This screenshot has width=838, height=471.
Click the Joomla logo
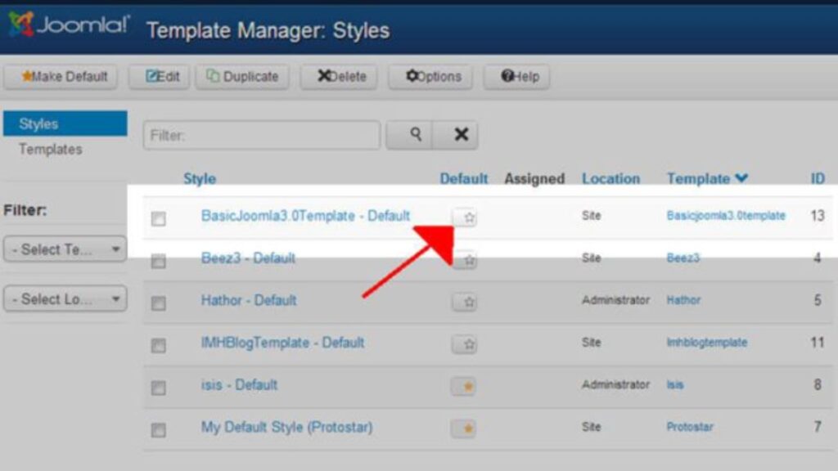69,25
